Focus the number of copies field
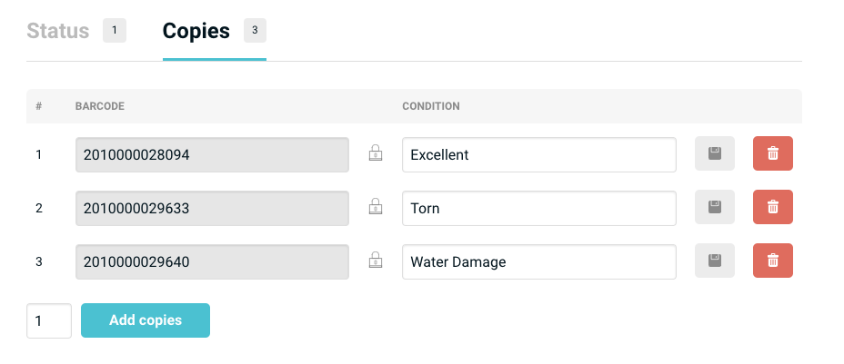 pyautogui.click(x=49, y=320)
